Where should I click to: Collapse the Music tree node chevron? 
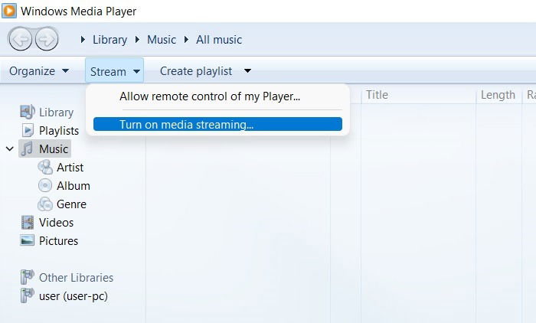point(10,148)
